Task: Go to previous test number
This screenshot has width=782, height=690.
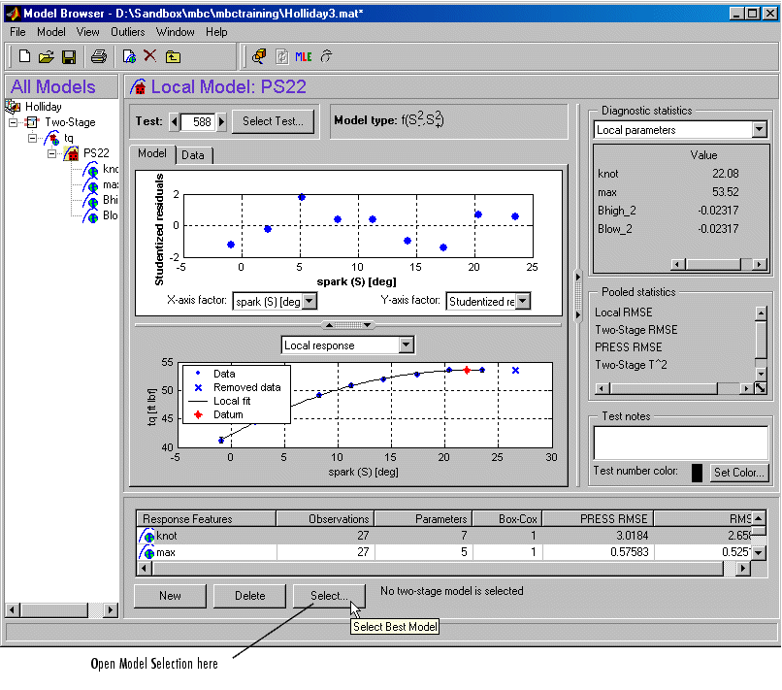Action: click(x=174, y=121)
